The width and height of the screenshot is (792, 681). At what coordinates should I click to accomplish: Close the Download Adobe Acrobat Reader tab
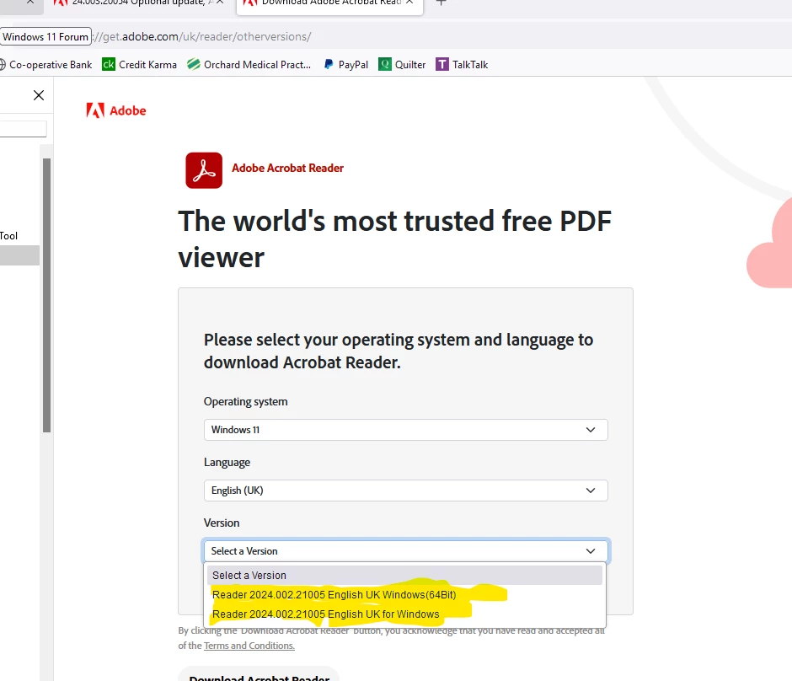point(409,2)
